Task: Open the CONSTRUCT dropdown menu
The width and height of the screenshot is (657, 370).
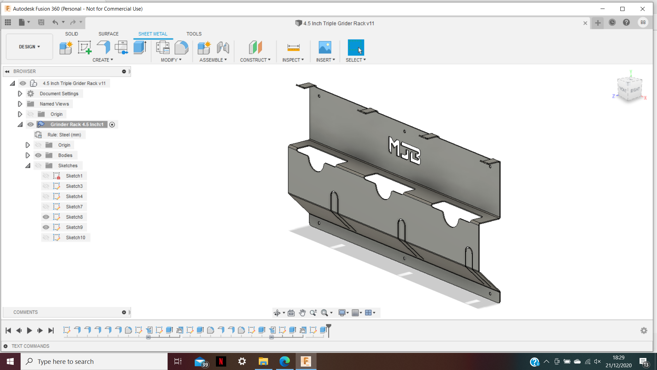Action: [255, 60]
